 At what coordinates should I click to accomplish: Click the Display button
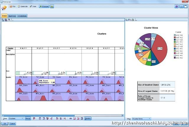(x=88, y=118)
